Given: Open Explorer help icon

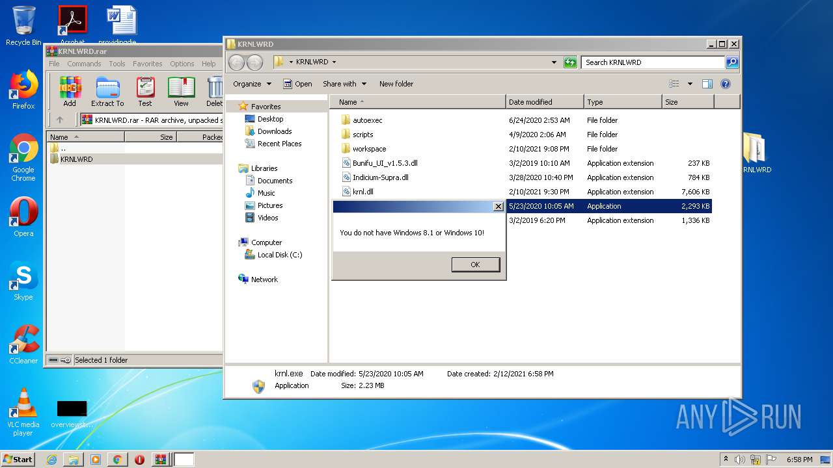Looking at the screenshot, I should point(726,84).
